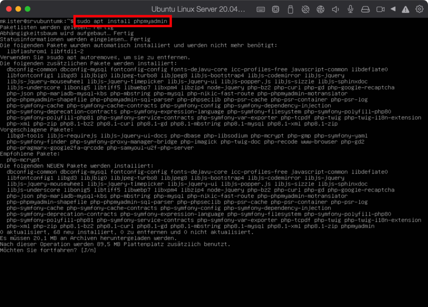Click "Die folgenden NEUEN Pakete werden installiert:"

pos(77,165)
